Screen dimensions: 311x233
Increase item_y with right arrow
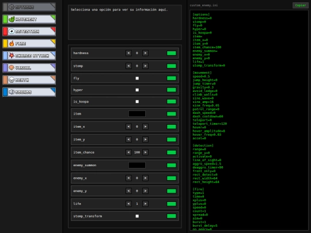pos(145,139)
